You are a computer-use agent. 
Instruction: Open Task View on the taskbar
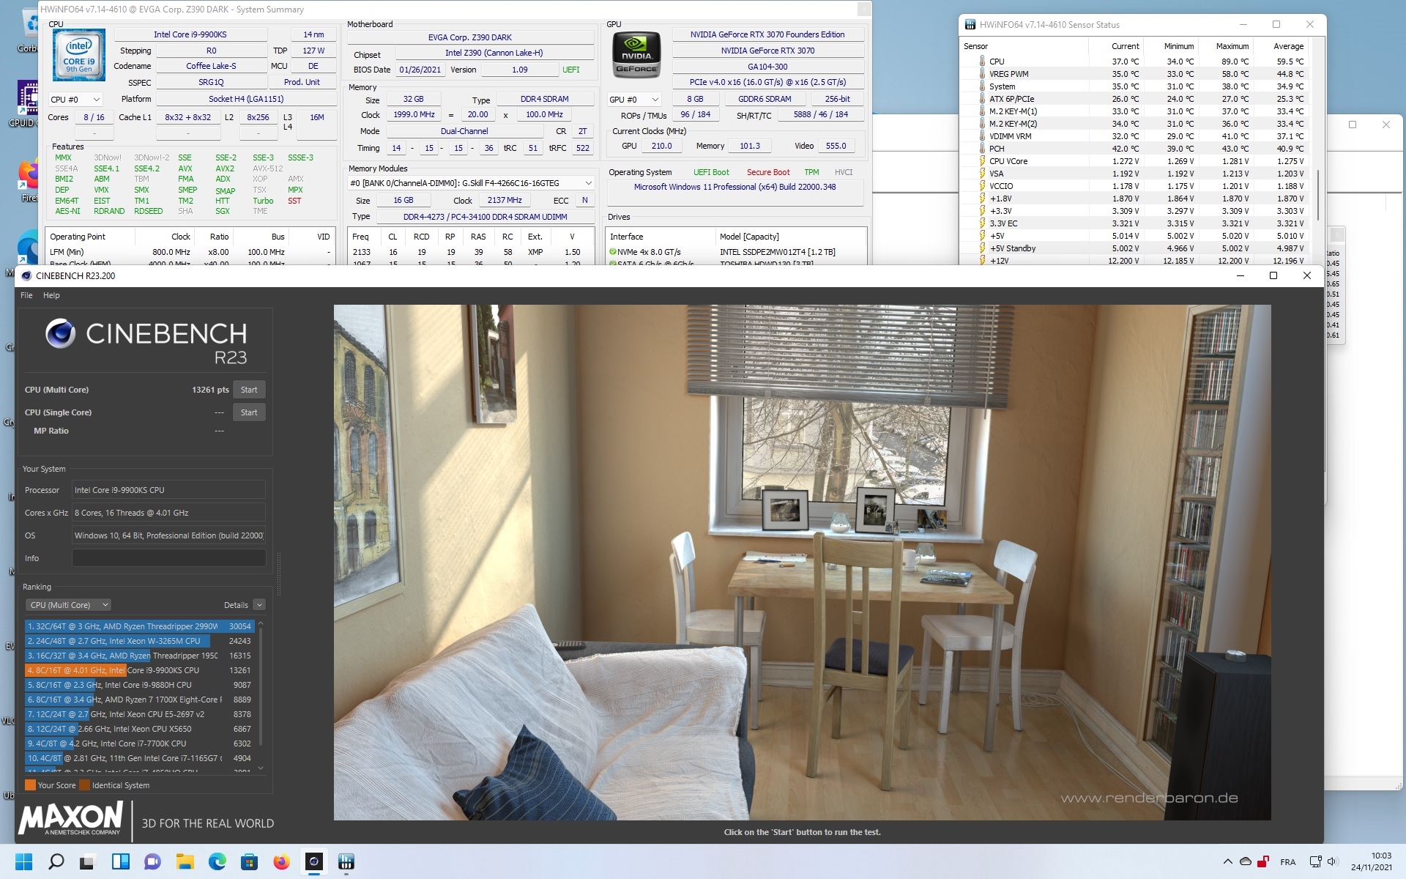click(x=88, y=861)
